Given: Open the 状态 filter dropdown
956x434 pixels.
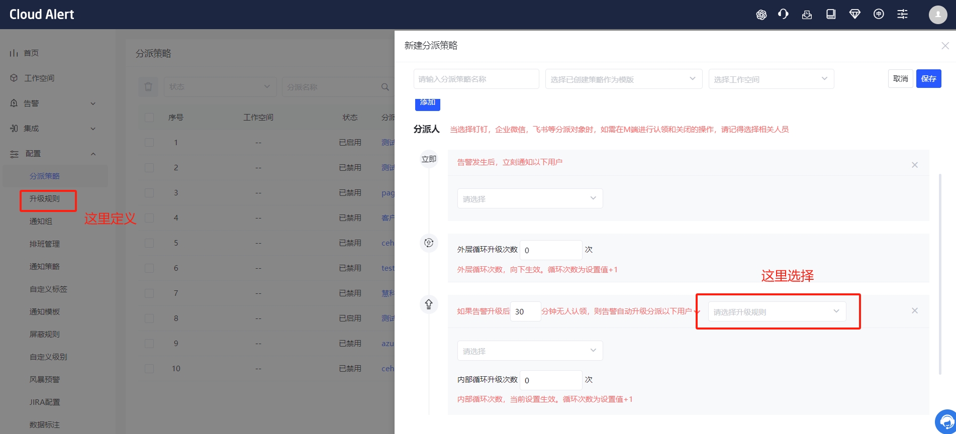Looking at the screenshot, I should (220, 87).
